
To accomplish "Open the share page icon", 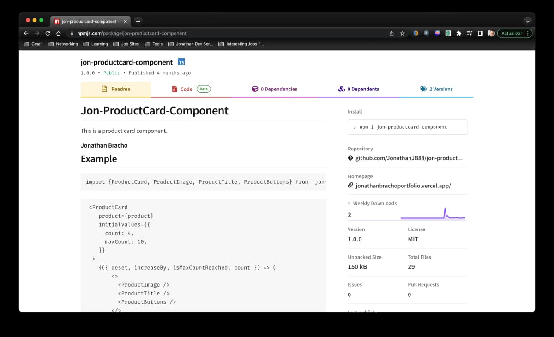I will 391,33.
